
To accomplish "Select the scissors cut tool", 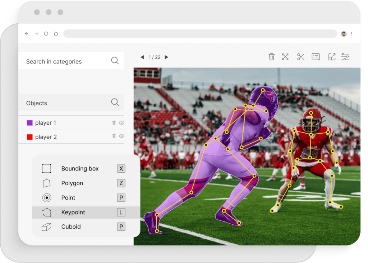I will pyautogui.click(x=301, y=57).
